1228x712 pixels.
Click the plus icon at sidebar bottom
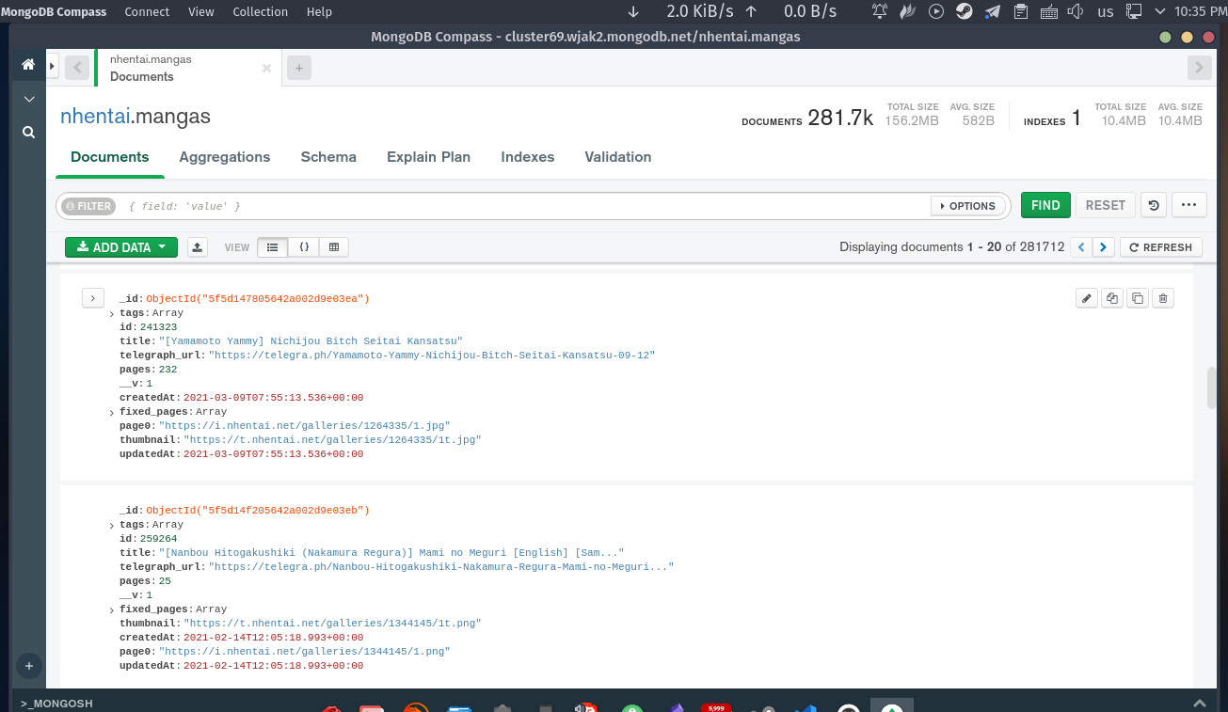pos(28,666)
